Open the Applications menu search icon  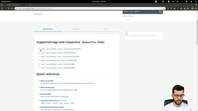[2, 2]
